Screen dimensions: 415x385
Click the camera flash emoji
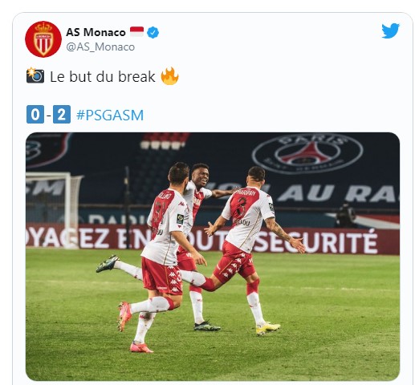point(35,76)
